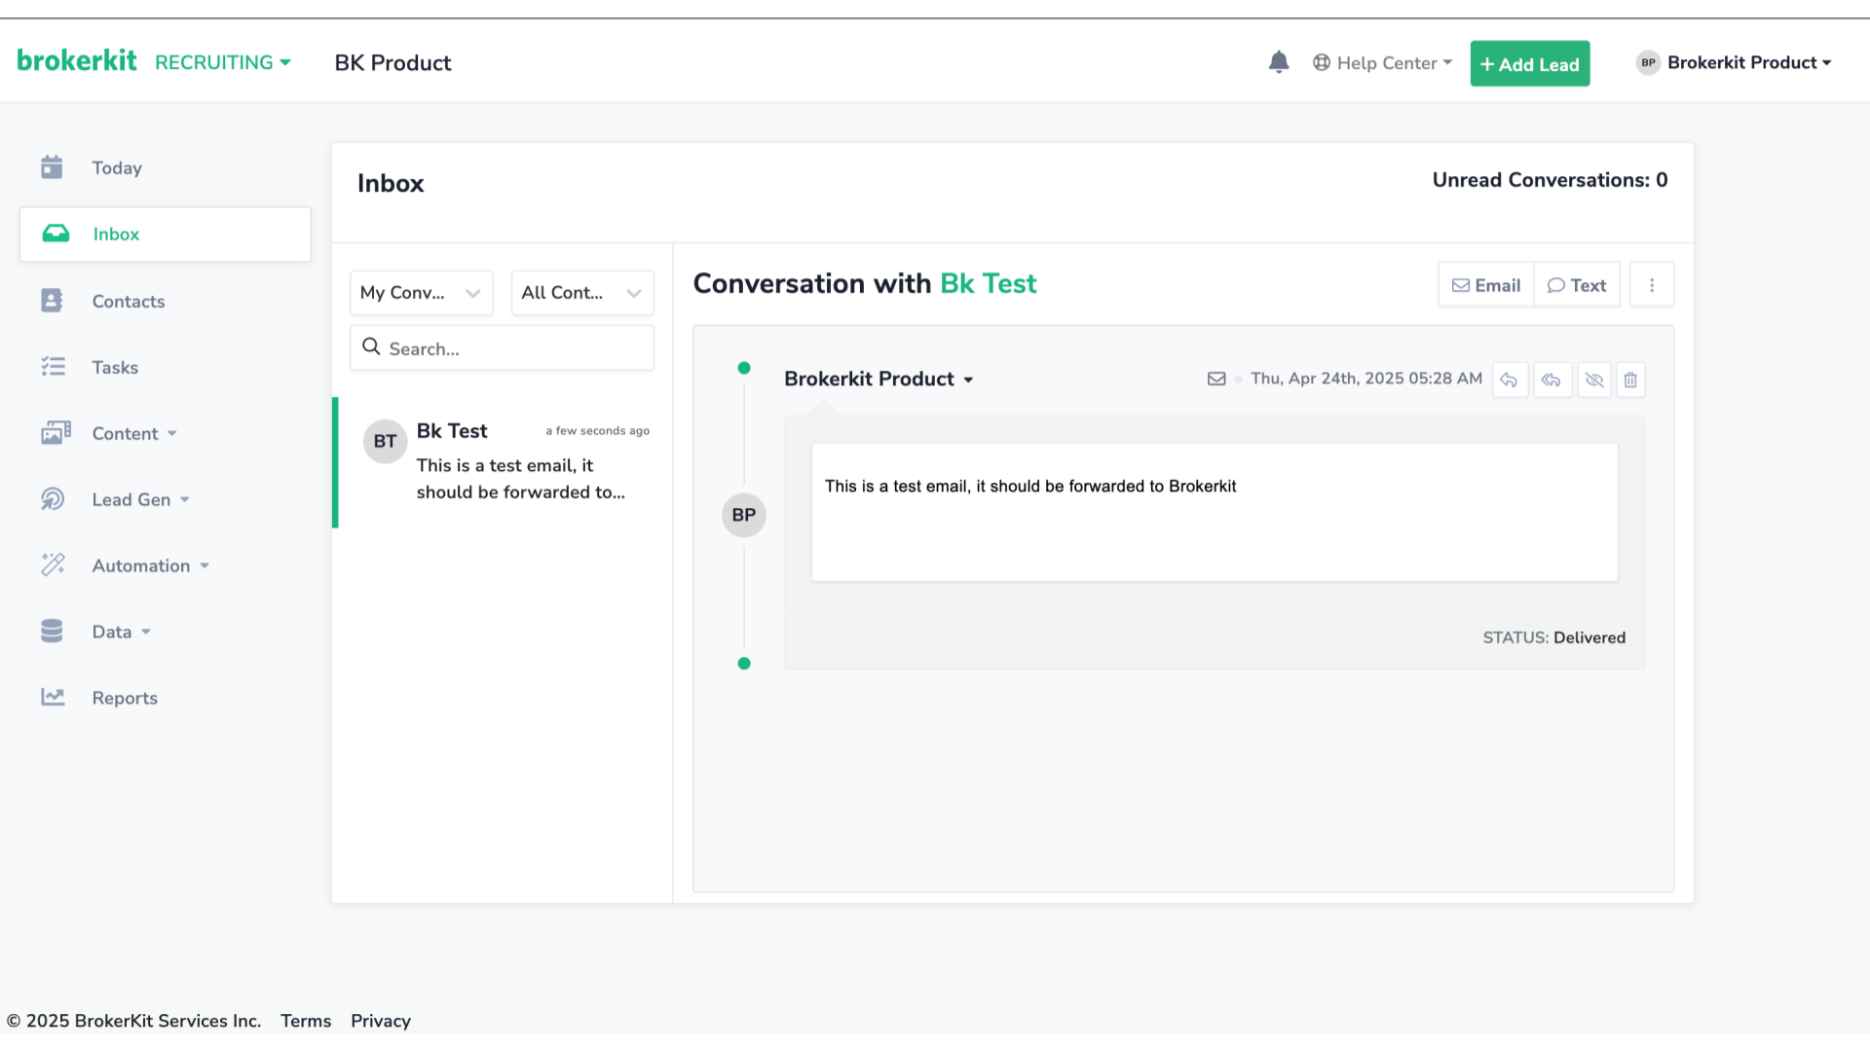Toggle message visibility with crossed-eye icon
The width and height of the screenshot is (1870, 1051).
pos(1594,380)
